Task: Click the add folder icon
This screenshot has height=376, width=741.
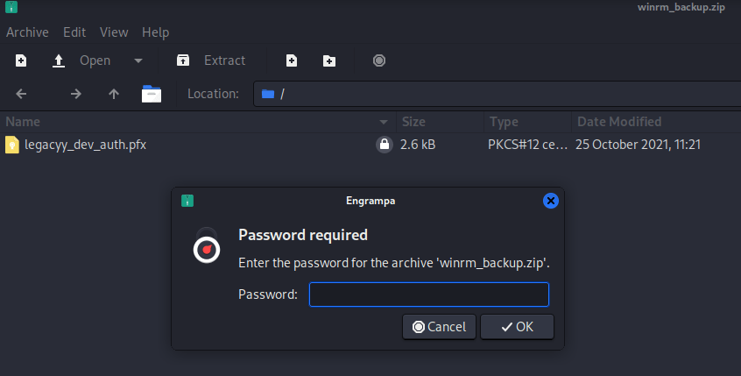Action: [329, 60]
